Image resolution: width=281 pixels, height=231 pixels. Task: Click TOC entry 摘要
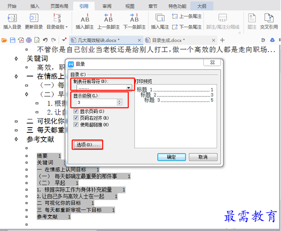point(49,156)
